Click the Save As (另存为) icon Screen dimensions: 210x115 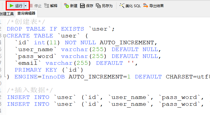[x=98, y=6]
